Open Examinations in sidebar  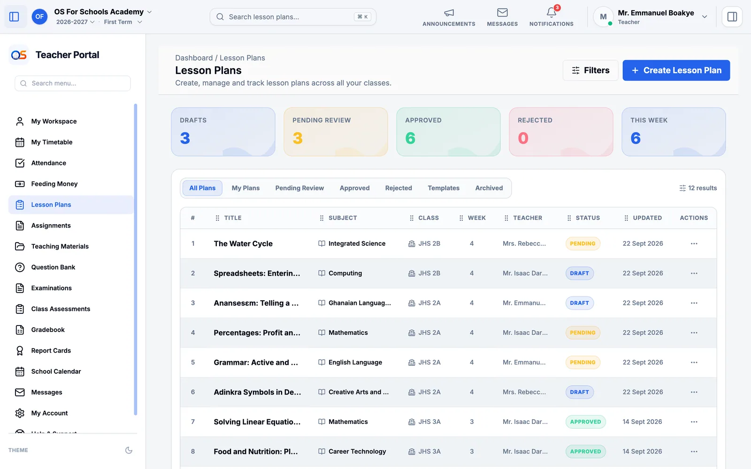click(x=71, y=288)
